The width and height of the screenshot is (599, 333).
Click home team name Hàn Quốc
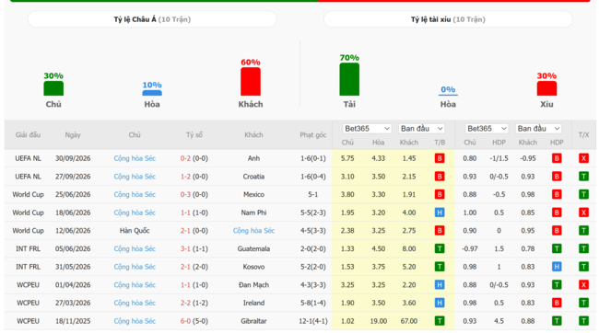tap(135, 230)
